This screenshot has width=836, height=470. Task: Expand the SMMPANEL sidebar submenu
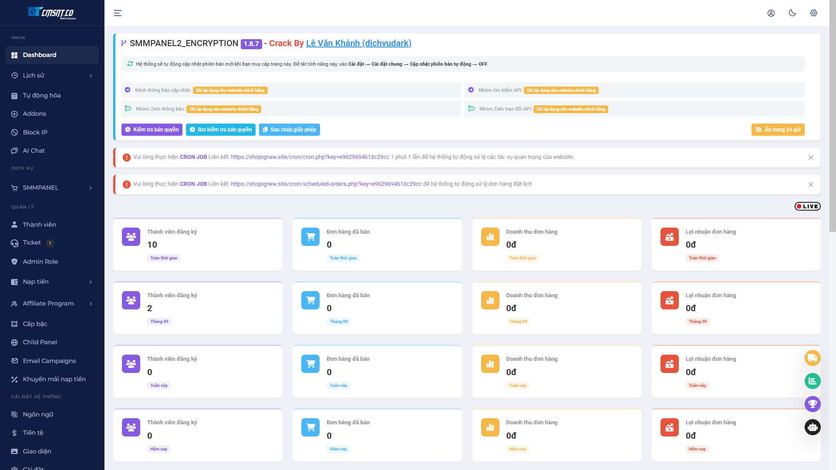pyautogui.click(x=52, y=188)
